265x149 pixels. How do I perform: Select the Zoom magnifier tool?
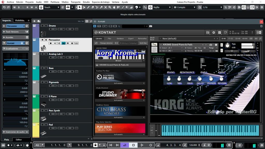110,7
